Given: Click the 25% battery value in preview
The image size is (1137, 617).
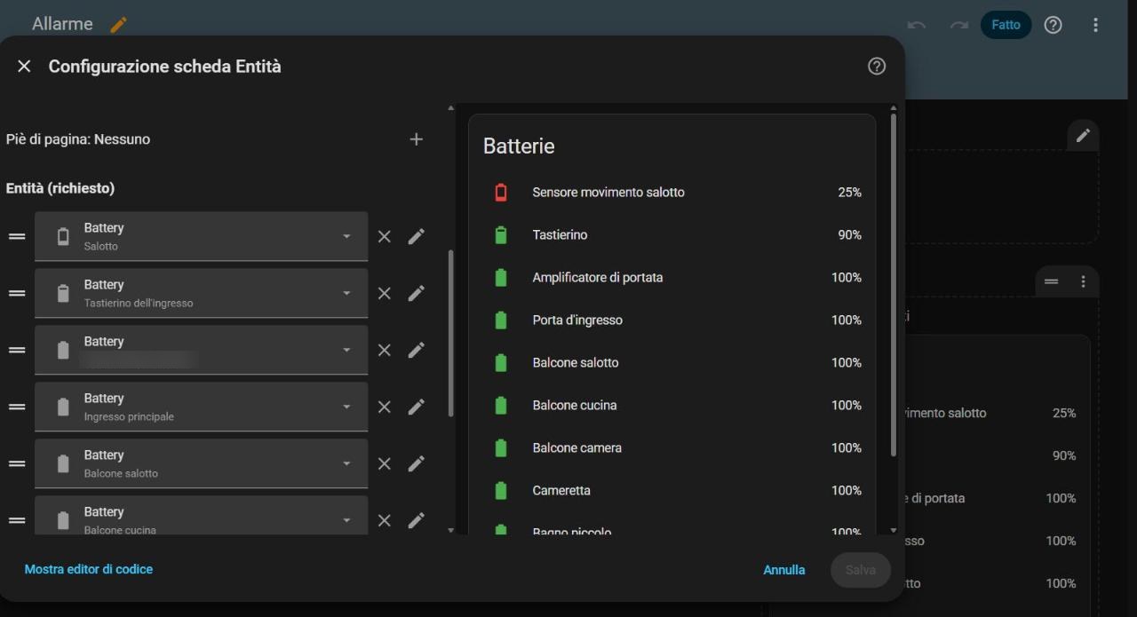Looking at the screenshot, I should [849, 192].
